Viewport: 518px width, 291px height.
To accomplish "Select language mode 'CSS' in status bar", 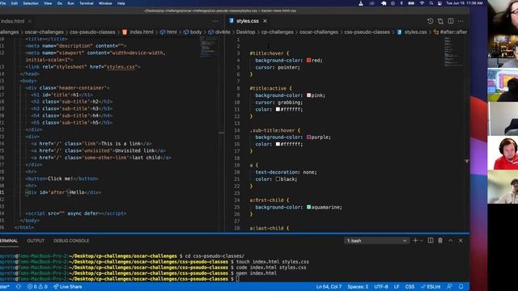I will [410, 287].
